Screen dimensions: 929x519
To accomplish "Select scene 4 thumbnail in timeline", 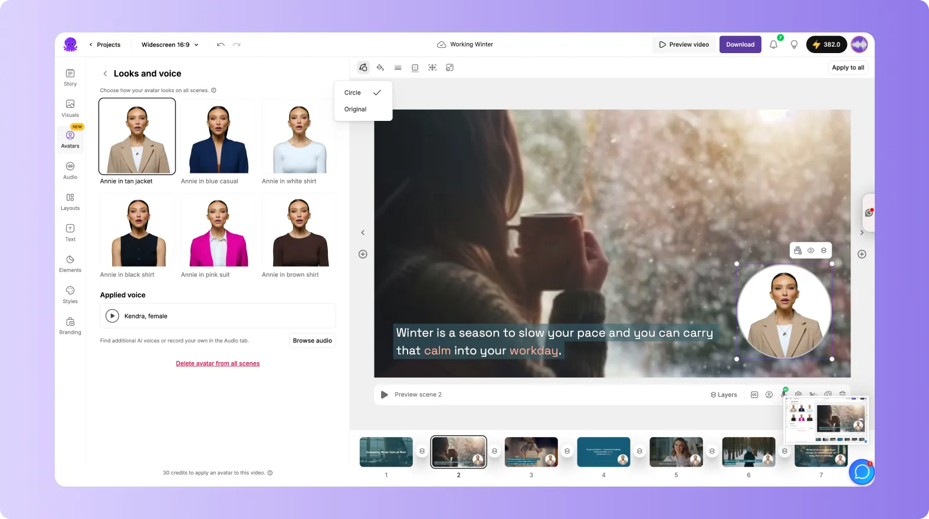I will click(x=604, y=452).
